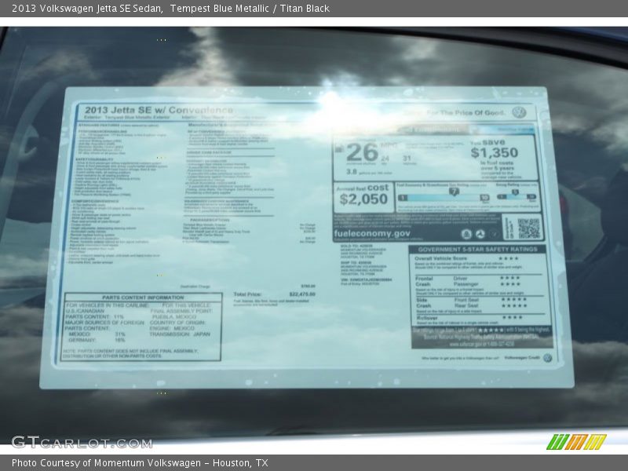
Task: Click the Overall Vehicle Score star rating
Action: (x=509, y=258)
